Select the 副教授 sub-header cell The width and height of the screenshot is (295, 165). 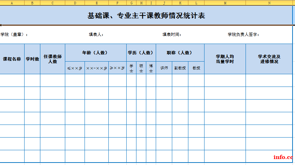180,68
